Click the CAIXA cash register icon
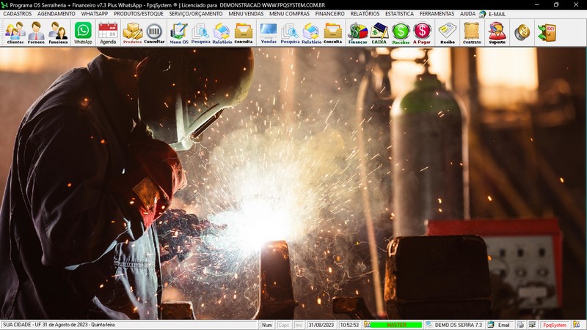Image resolution: width=587 pixels, height=330 pixels. click(x=379, y=32)
